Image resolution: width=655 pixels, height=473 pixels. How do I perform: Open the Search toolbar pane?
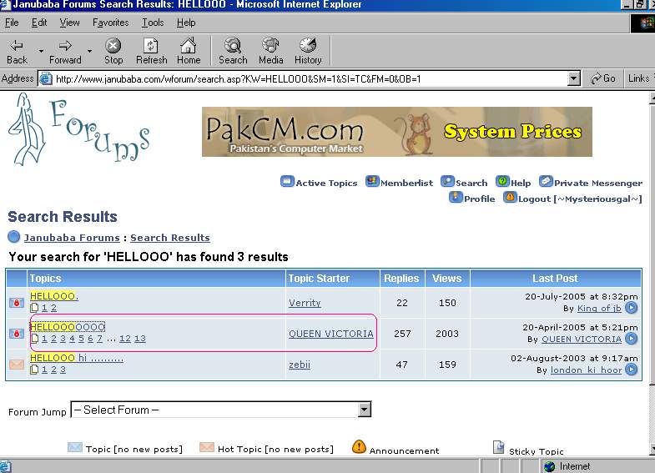(233, 52)
